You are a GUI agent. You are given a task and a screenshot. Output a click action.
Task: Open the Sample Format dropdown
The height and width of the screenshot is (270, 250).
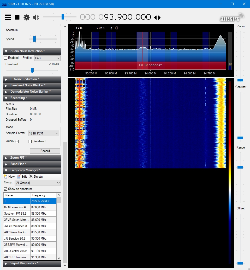44,133
